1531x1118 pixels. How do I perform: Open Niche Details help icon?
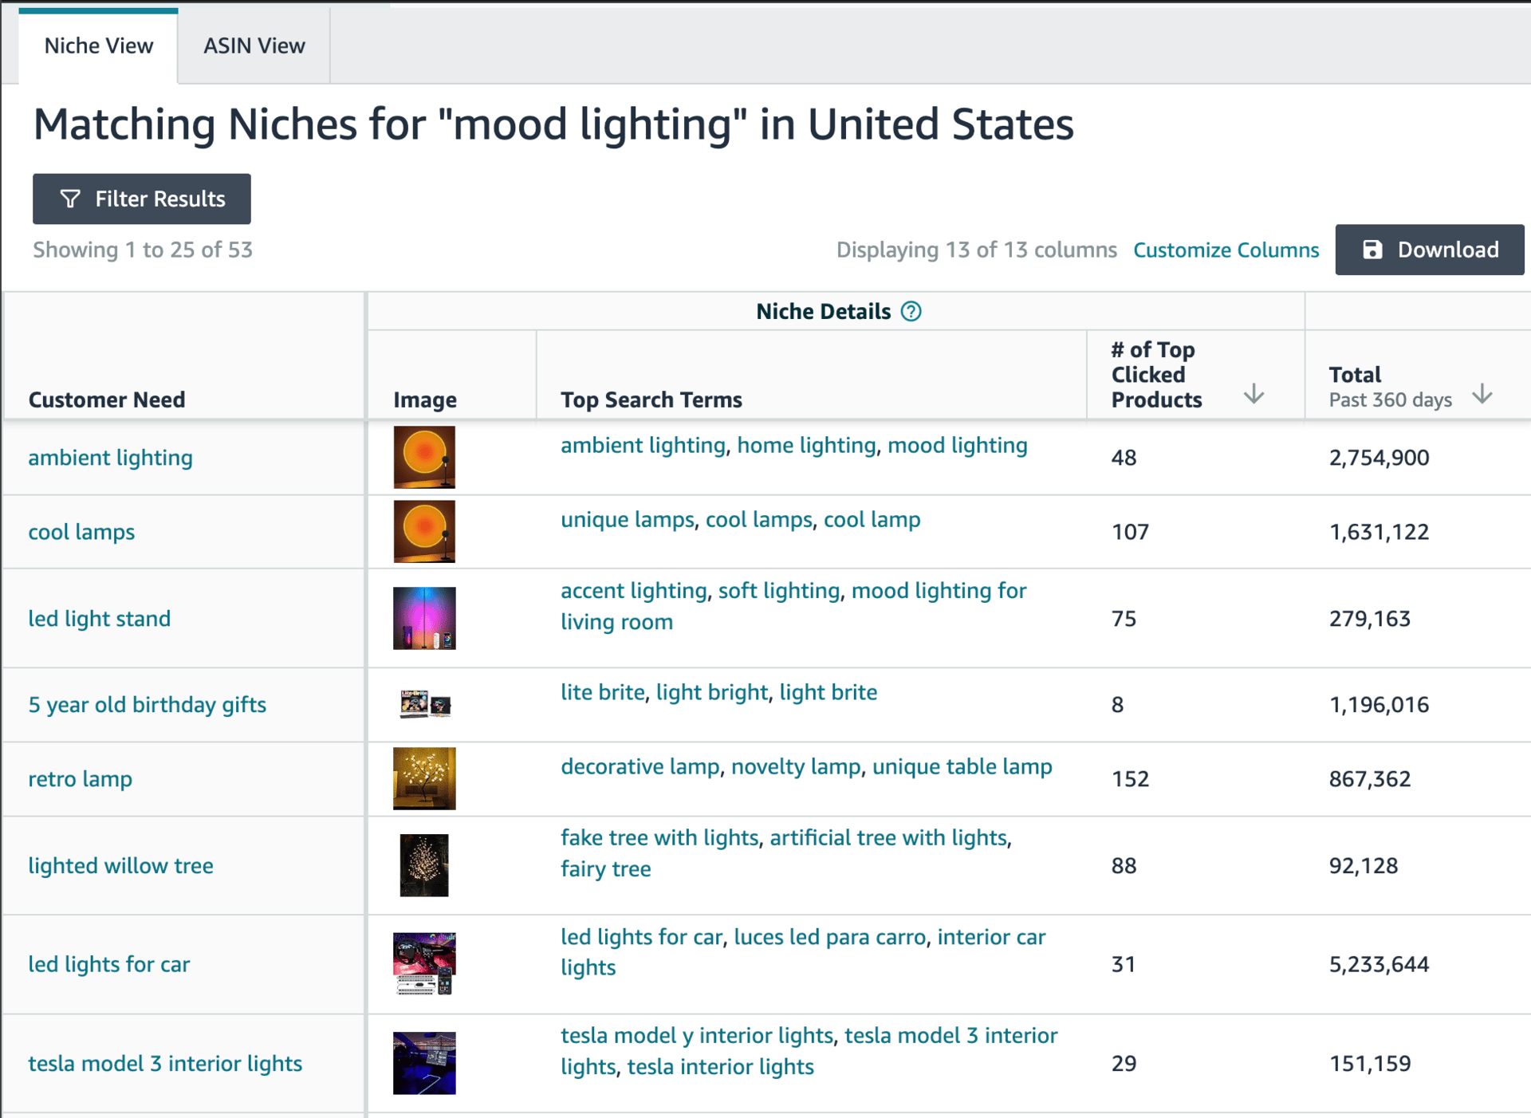point(911,311)
